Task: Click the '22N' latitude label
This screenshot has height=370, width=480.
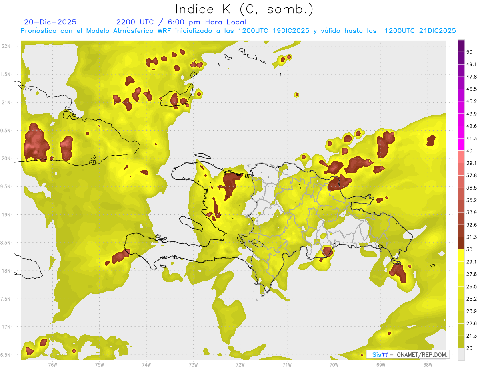Action: click(x=7, y=46)
